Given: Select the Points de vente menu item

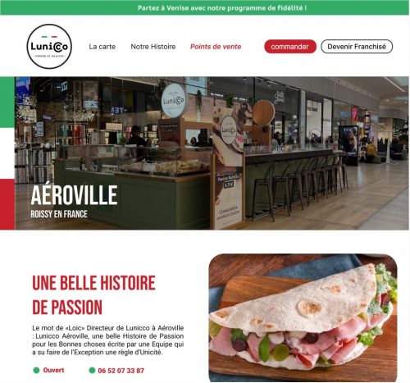Looking at the screenshot, I should click(216, 47).
